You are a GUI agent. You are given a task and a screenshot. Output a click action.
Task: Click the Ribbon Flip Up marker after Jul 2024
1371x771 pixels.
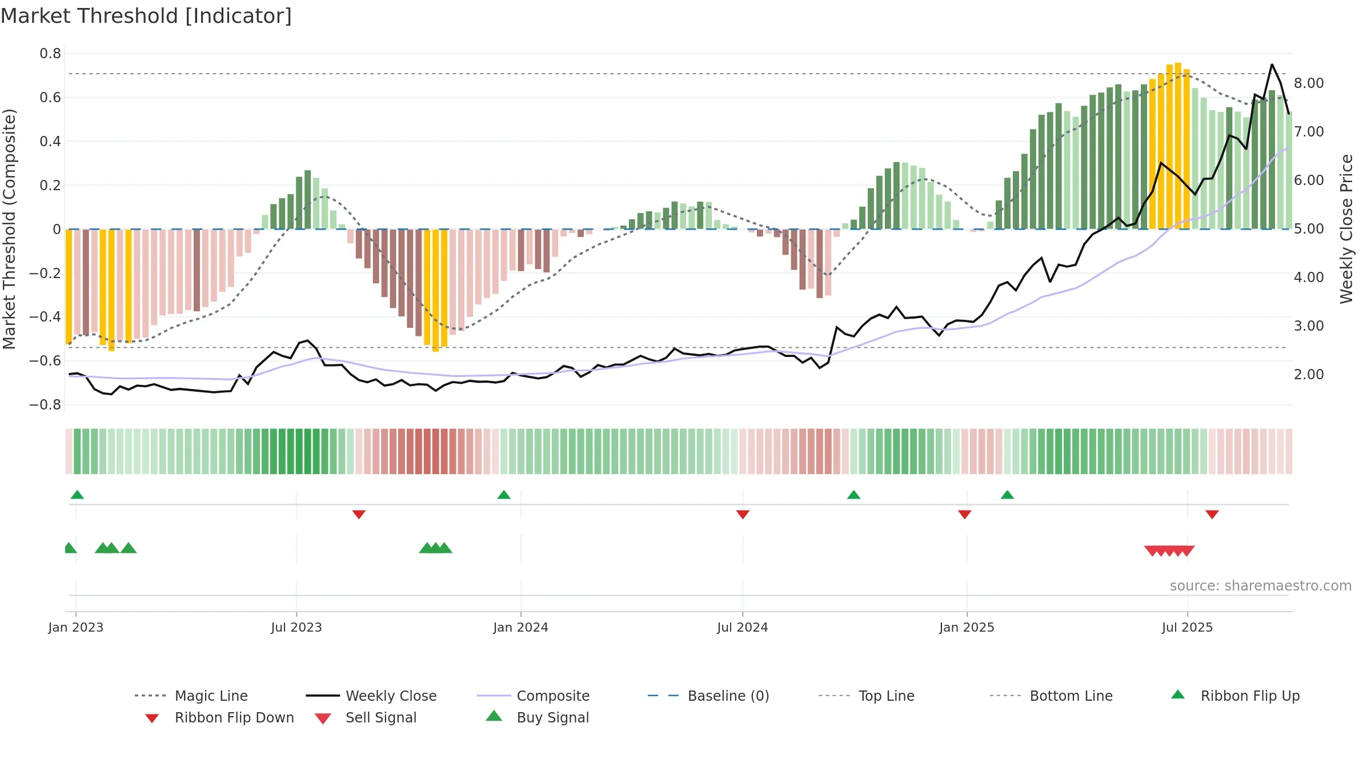point(853,495)
